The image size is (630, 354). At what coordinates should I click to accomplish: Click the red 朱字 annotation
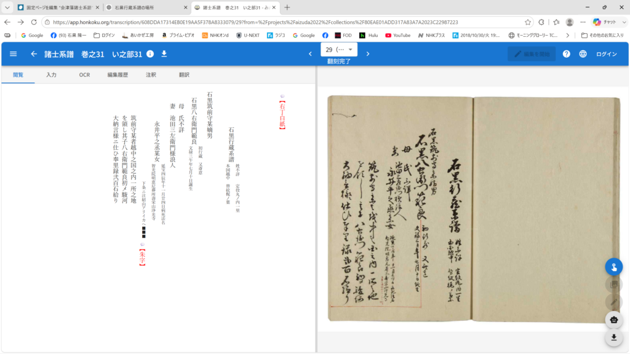pos(142,257)
